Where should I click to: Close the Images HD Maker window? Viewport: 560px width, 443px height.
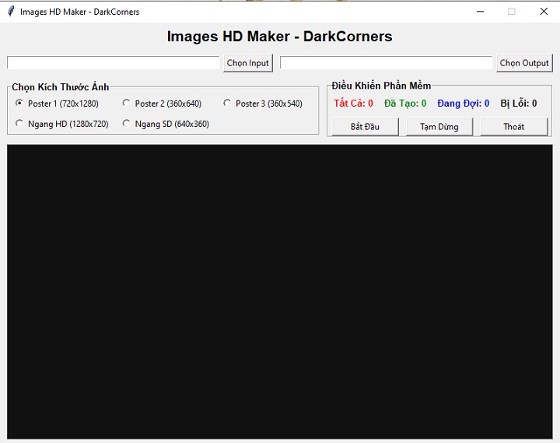(x=543, y=12)
